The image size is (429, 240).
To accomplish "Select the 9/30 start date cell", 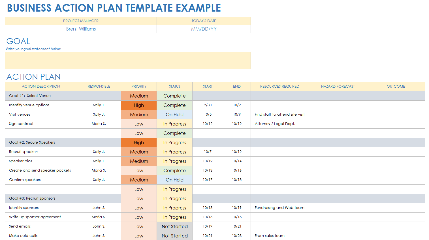I will [x=208, y=105].
